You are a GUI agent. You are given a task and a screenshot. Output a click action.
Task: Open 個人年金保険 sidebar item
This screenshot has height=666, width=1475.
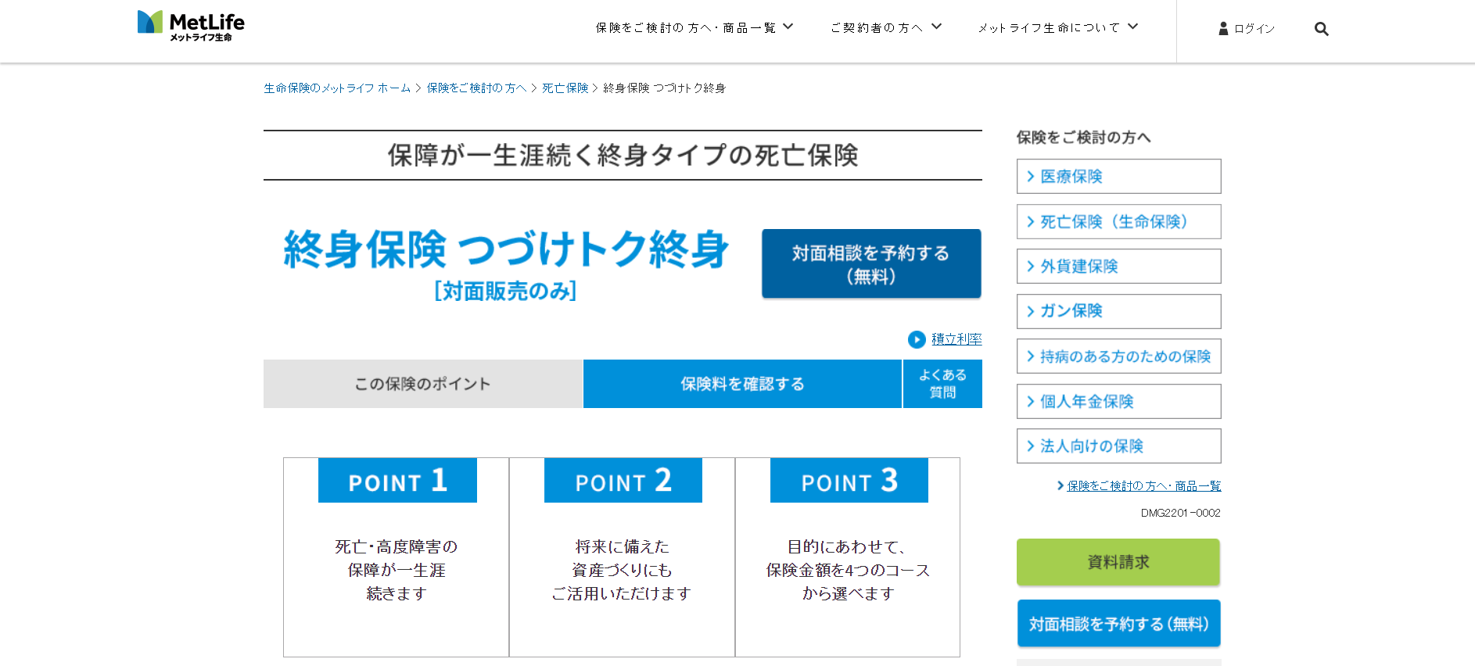(x=1118, y=402)
